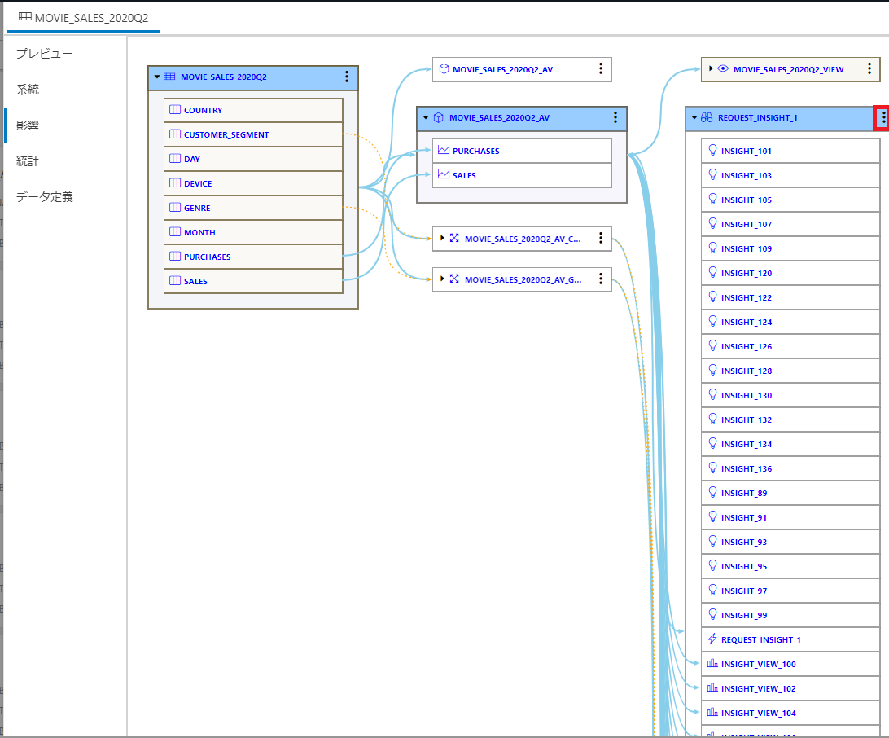The width and height of the screenshot is (889, 738).
Task: Select the PURCHASES measure in the AV node
Action: click(x=476, y=151)
